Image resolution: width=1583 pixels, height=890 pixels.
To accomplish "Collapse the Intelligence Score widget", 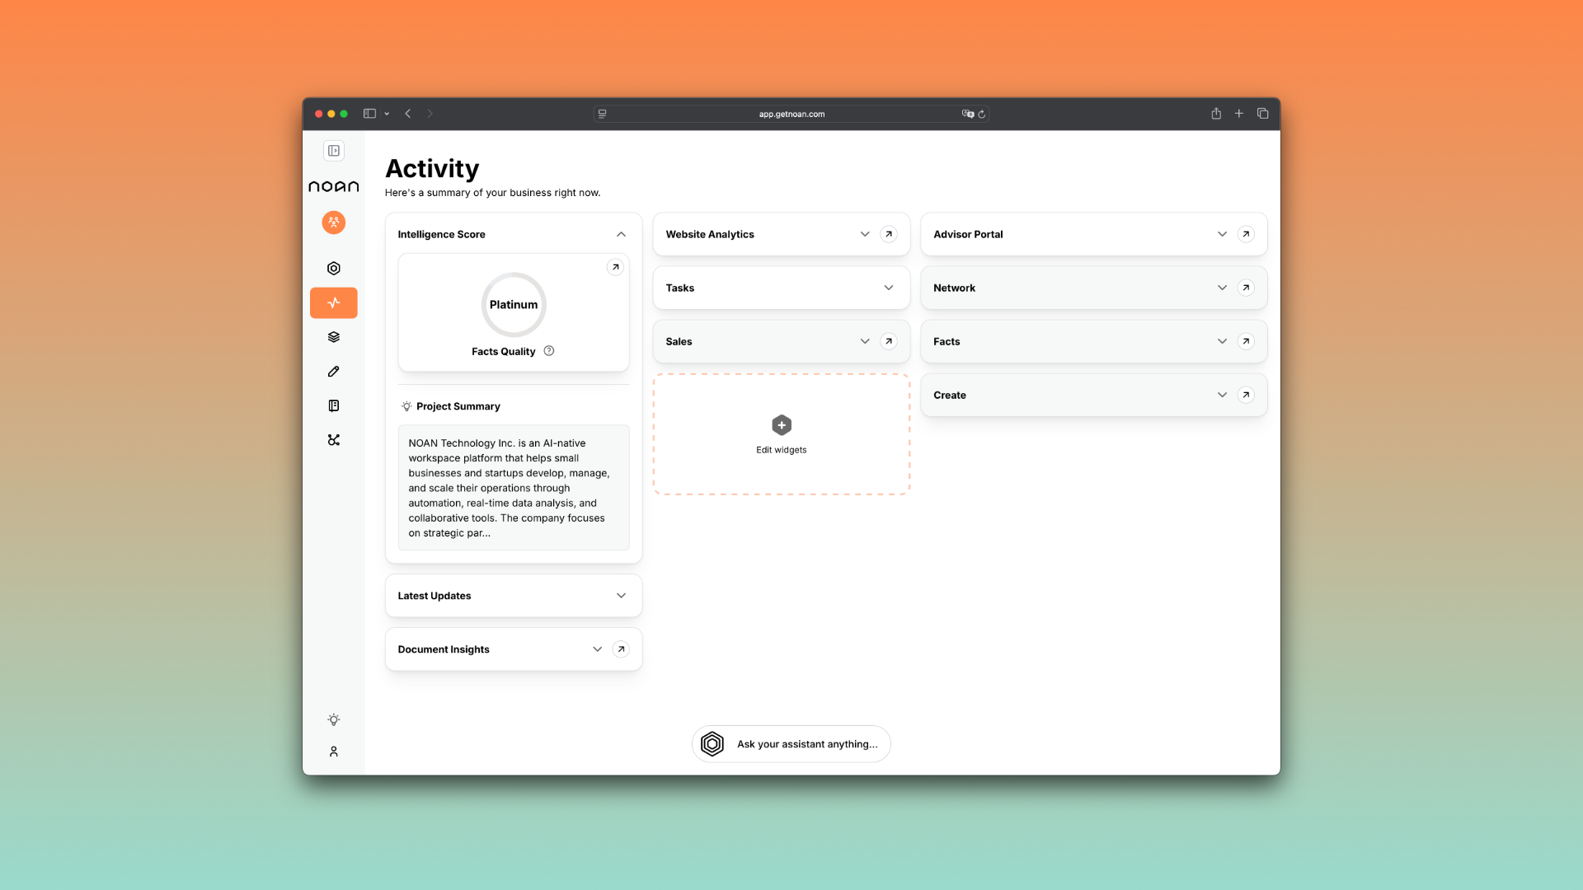I will (x=621, y=234).
